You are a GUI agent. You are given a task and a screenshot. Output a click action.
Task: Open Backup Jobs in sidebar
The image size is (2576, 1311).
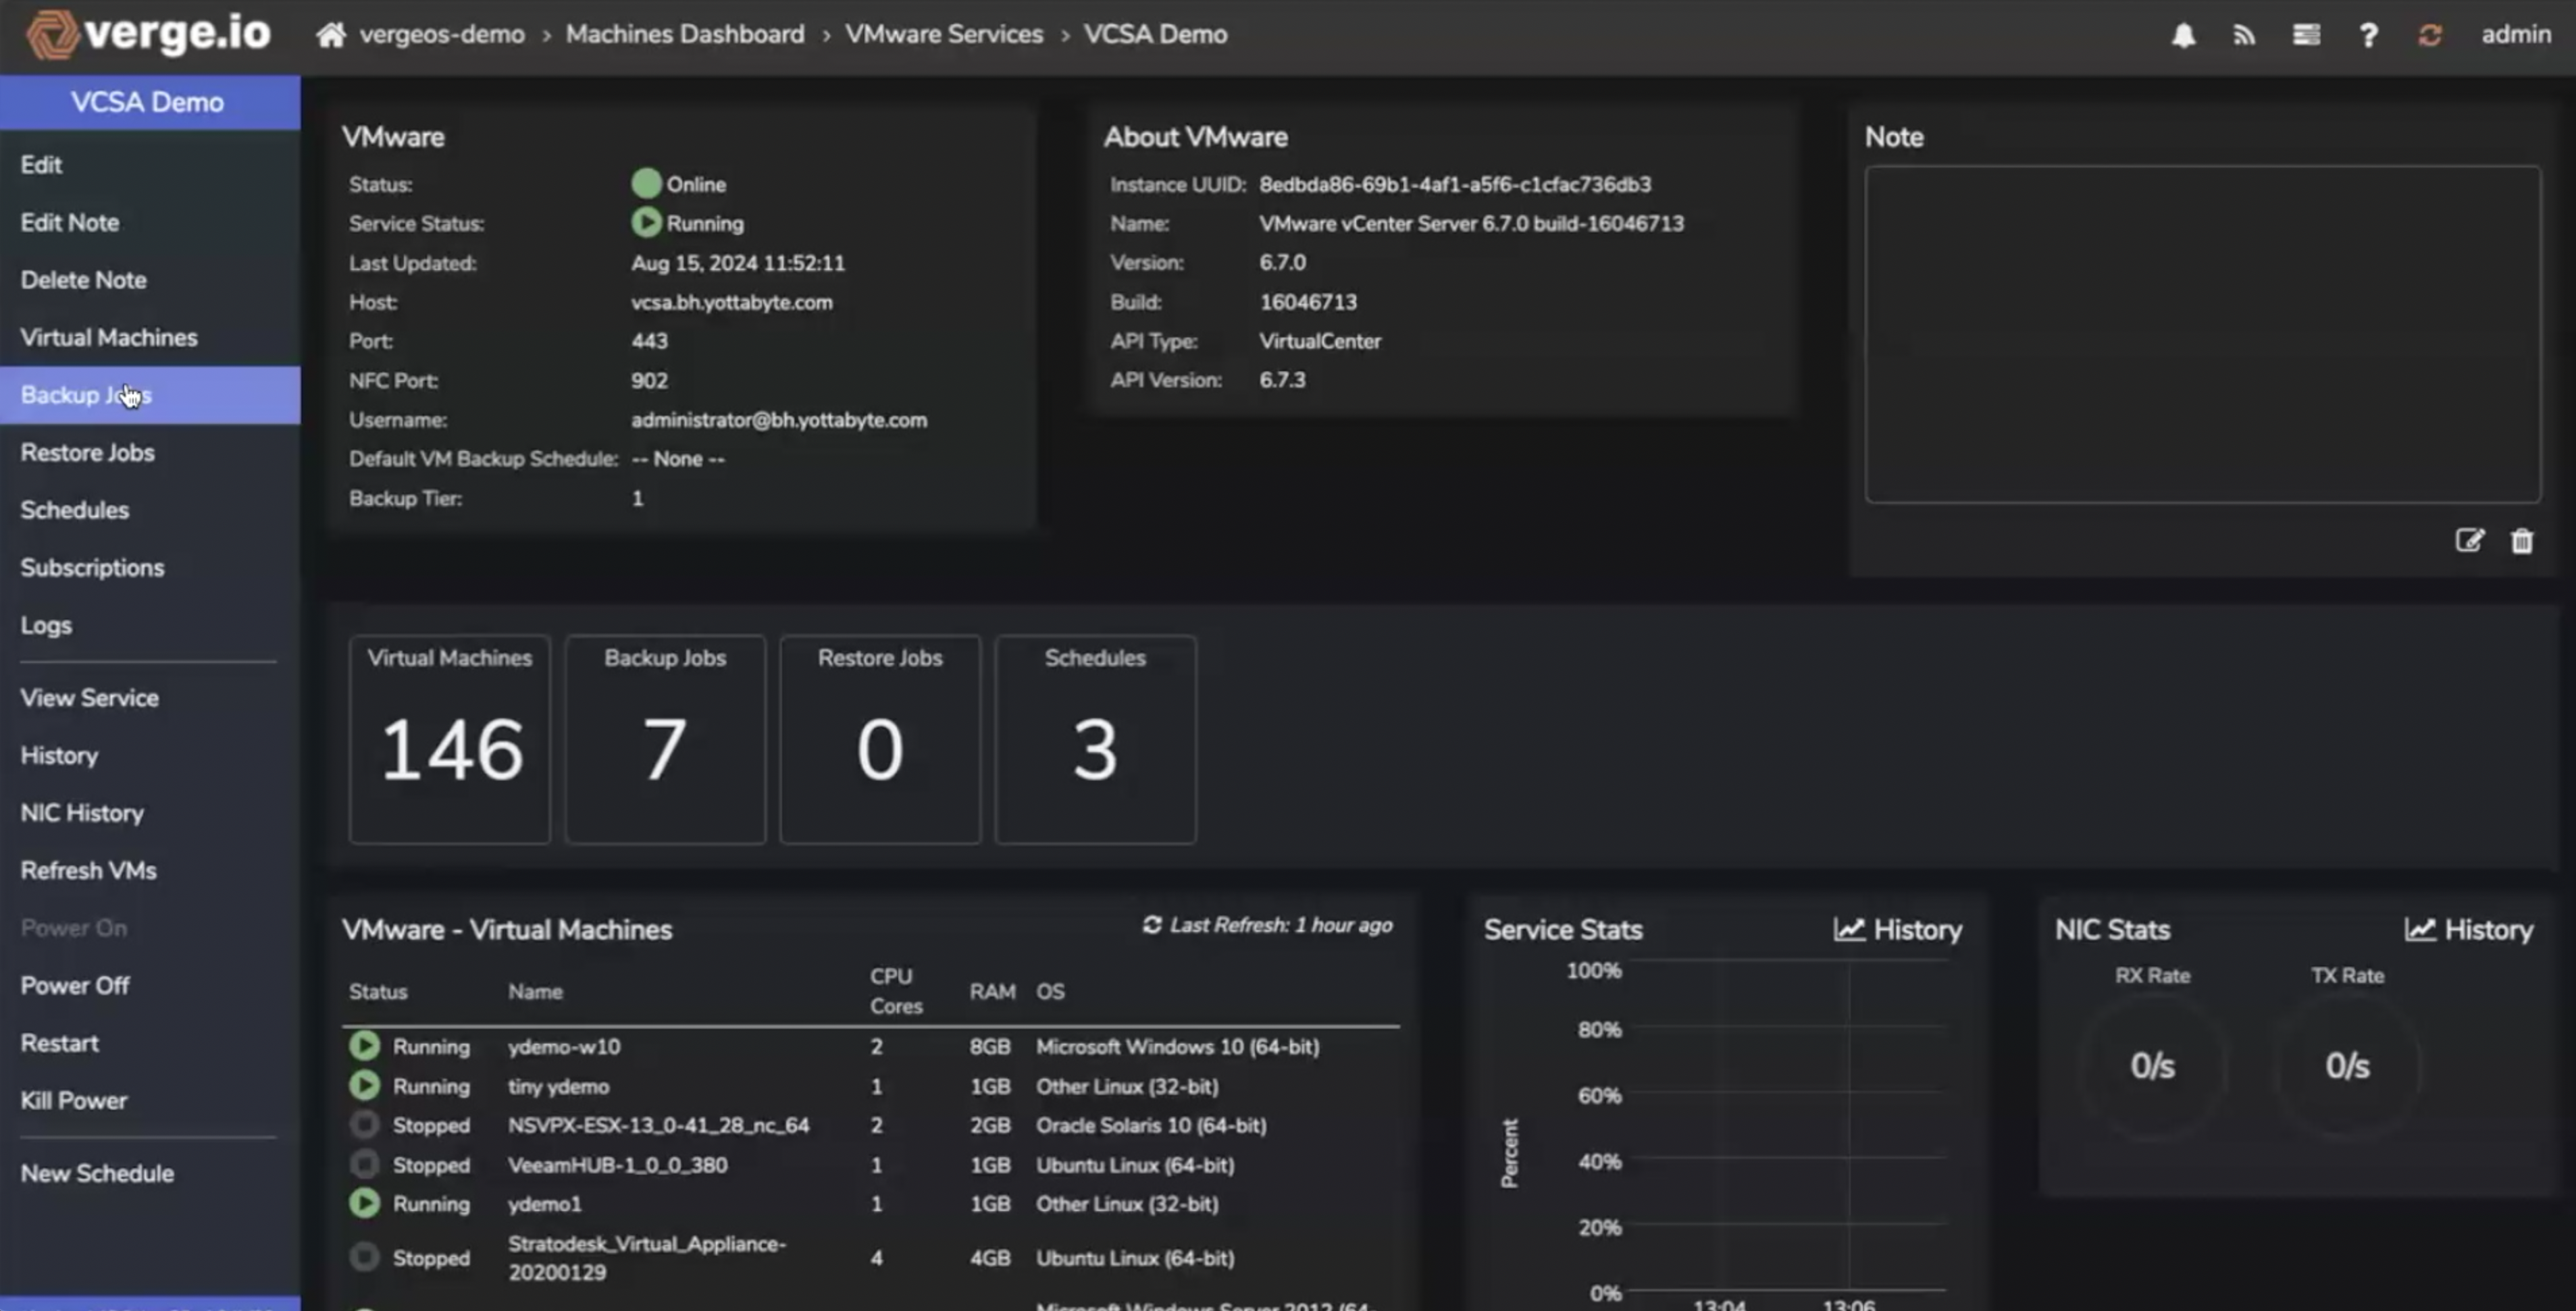[150, 395]
